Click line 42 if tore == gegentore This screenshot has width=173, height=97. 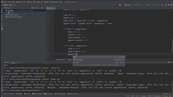75,29
